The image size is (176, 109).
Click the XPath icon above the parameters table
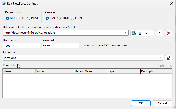click(x=162, y=65)
